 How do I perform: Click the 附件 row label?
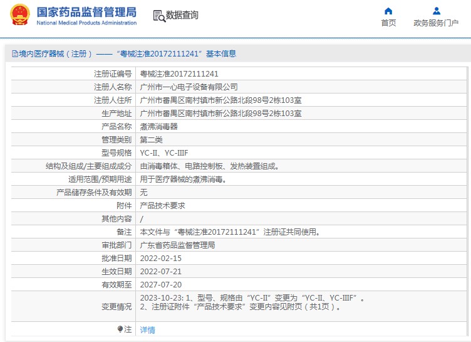coord(124,206)
